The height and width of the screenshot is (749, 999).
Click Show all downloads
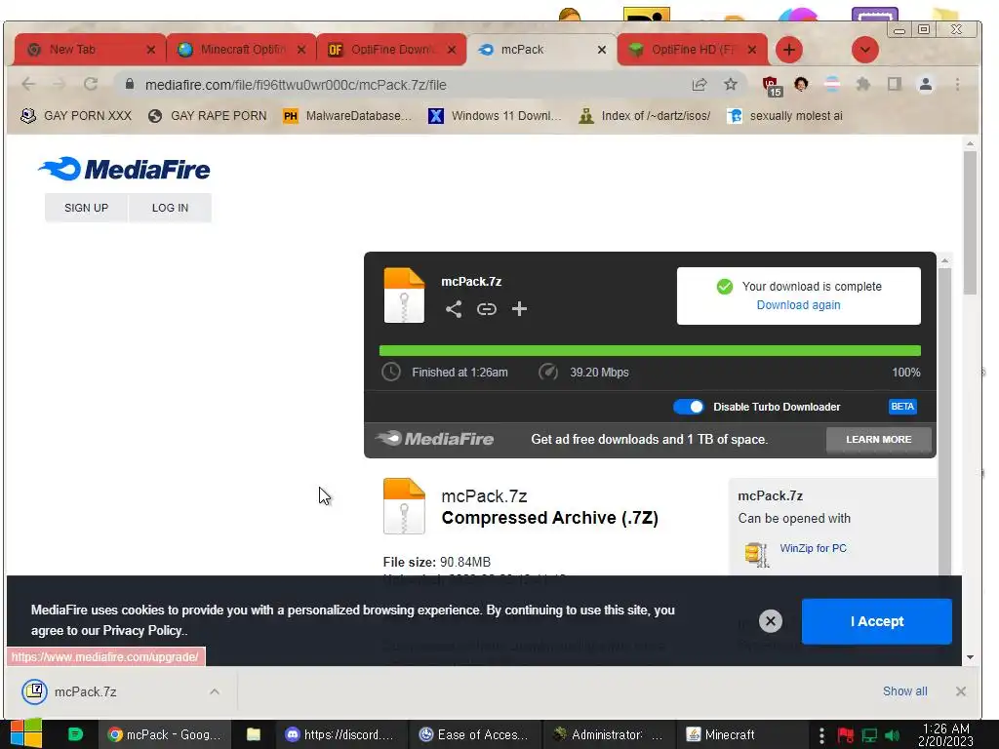904,691
